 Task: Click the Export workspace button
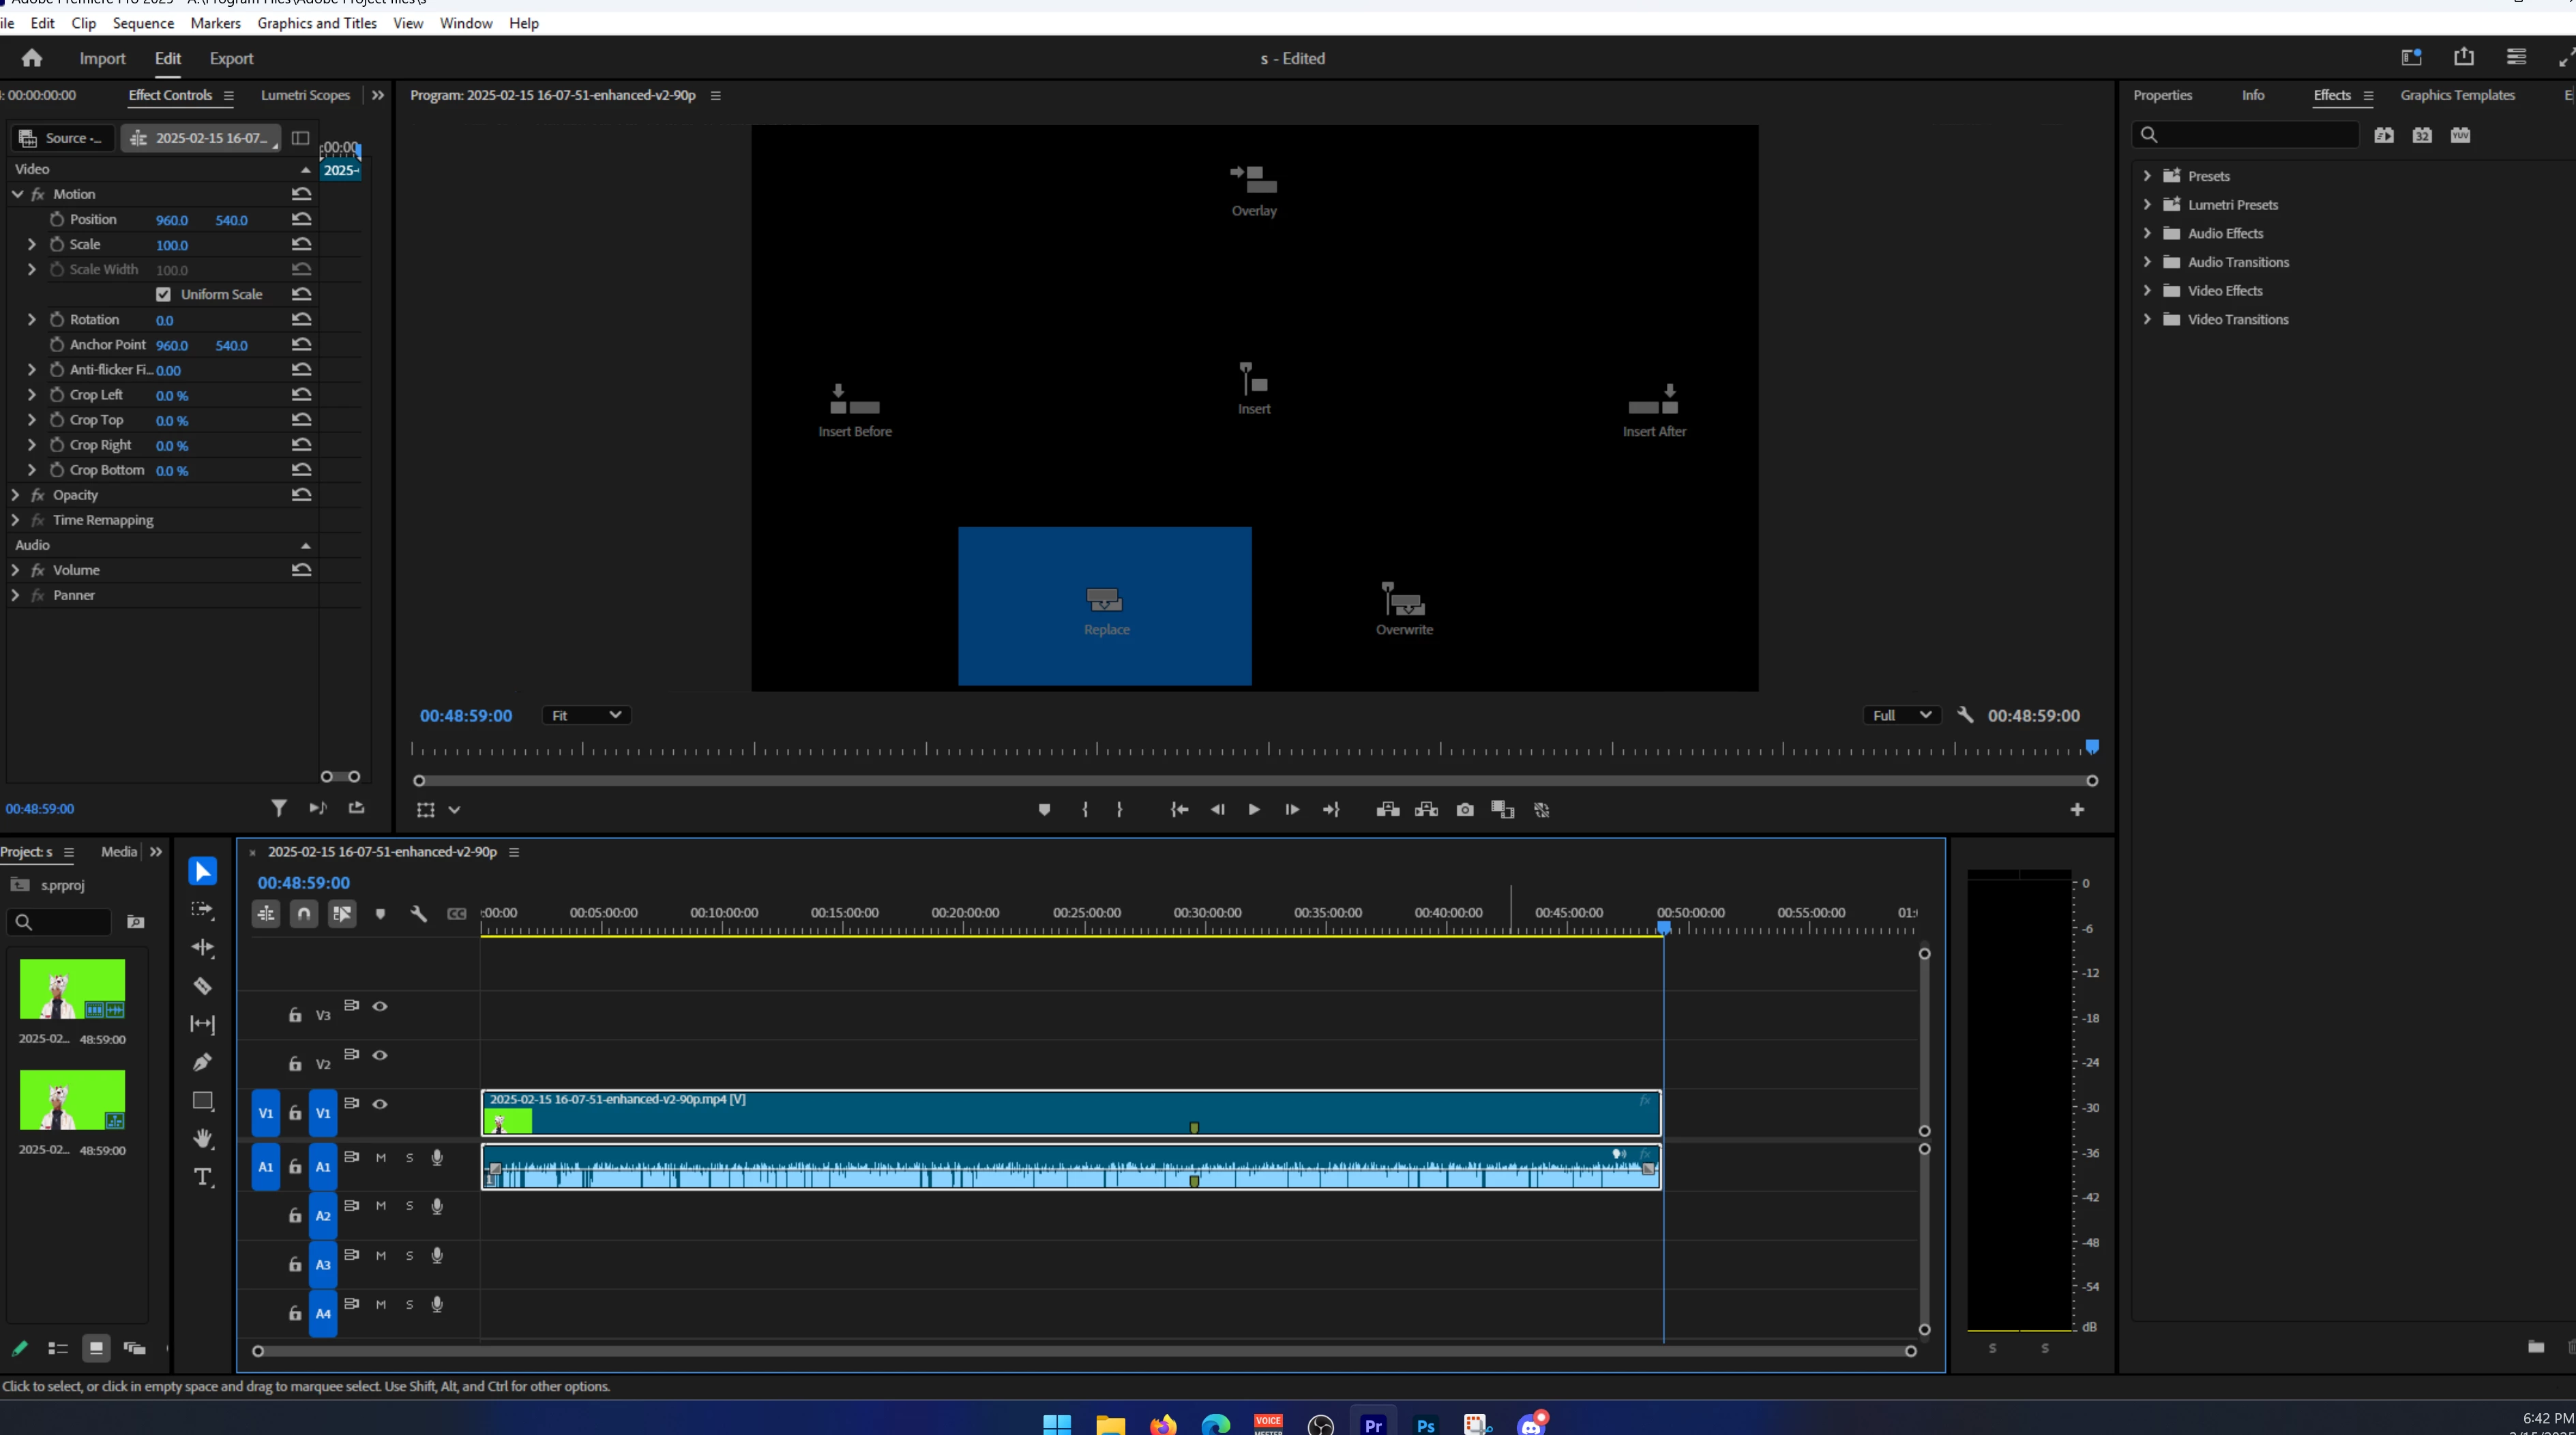[231, 59]
